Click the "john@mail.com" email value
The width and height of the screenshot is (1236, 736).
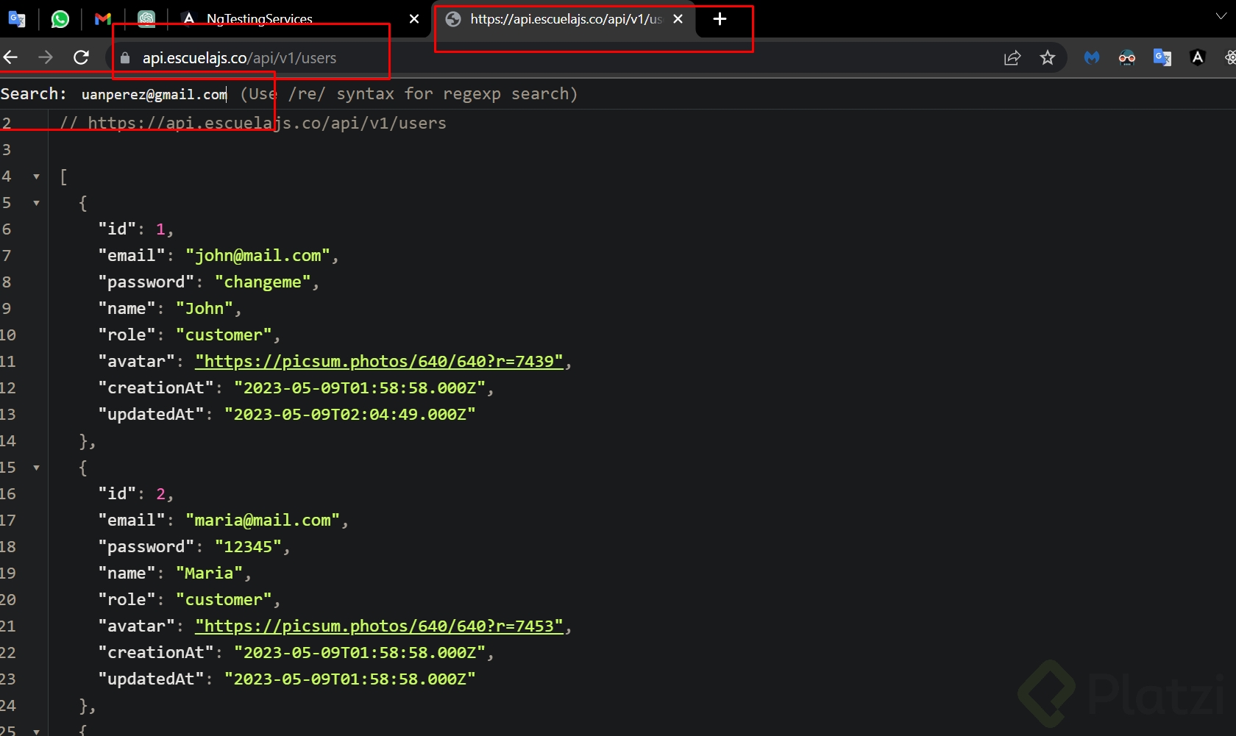point(258,255)
